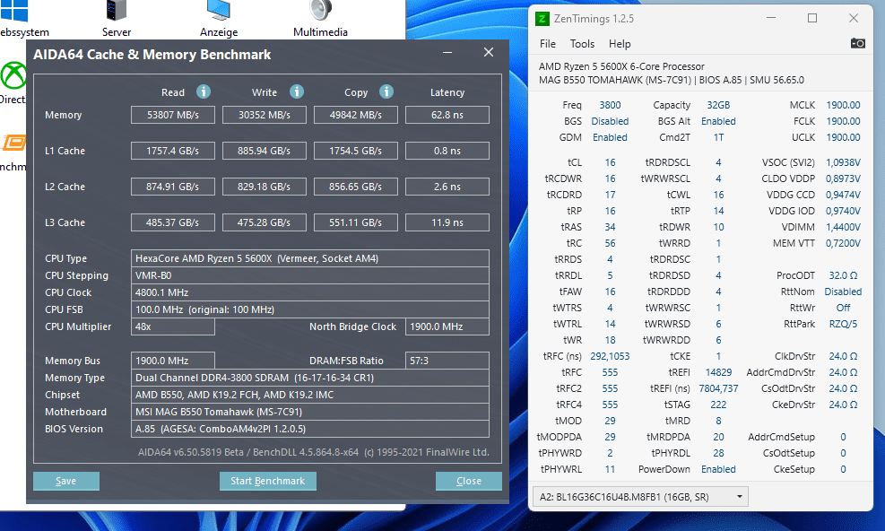Click L3 Cache latency 11.9 ns
The width and height of the screenshot is (885, 531).
coord(447,222)
